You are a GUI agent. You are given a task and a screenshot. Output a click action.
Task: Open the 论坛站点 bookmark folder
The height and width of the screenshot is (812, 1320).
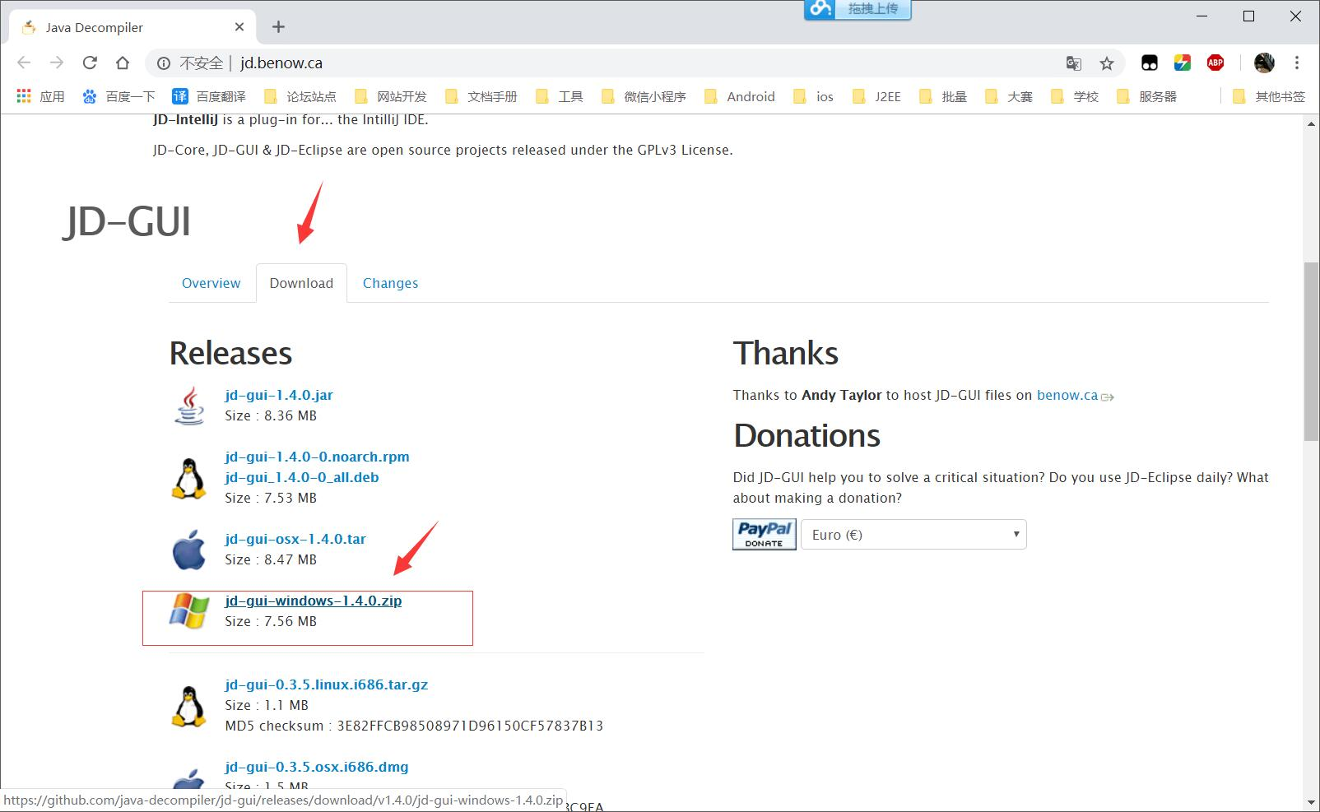(300, 96)
